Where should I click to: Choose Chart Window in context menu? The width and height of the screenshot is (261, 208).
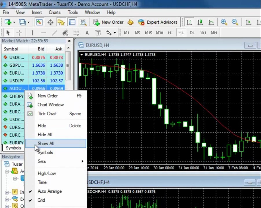point(56,105)
